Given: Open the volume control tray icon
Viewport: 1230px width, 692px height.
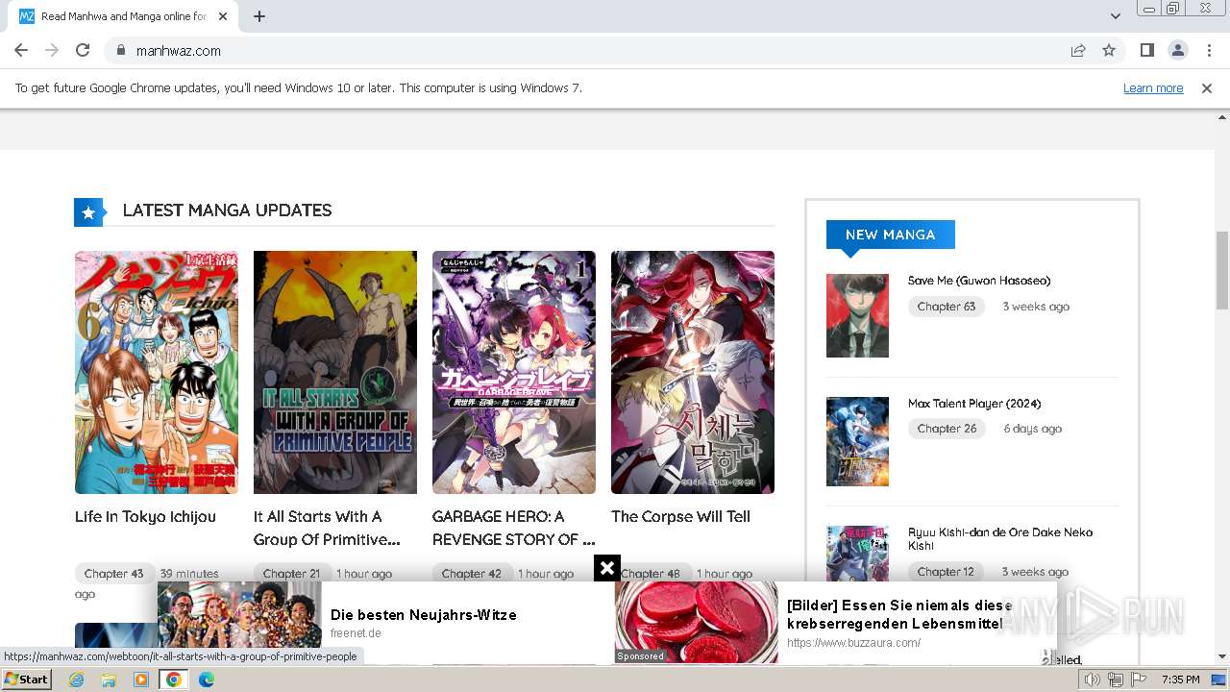Looking at the screenshot, I should [1093, 680].
